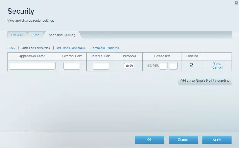239x148 pixels.
Task: Cancel the port forwarding row entry
Action: click(x=217, y=67)
